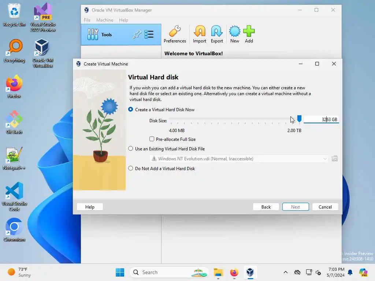
Task: Click the Copilot preview icon in taskbar
Action: click(363, 272)
